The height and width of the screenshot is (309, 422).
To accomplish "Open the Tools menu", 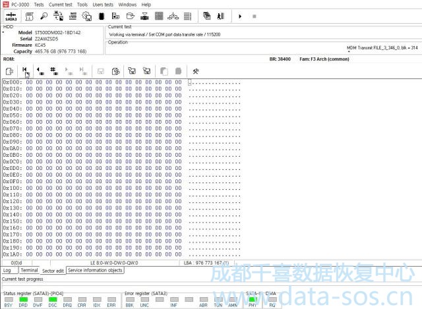I will coord(82,5).
